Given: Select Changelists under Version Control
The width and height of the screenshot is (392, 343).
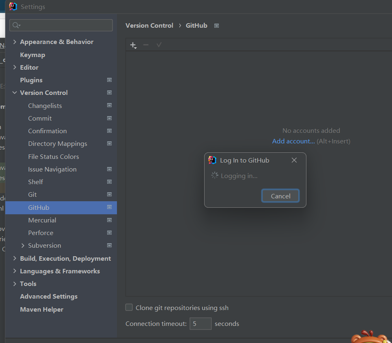Looking at the screenshot, I should tap(45, 106).
